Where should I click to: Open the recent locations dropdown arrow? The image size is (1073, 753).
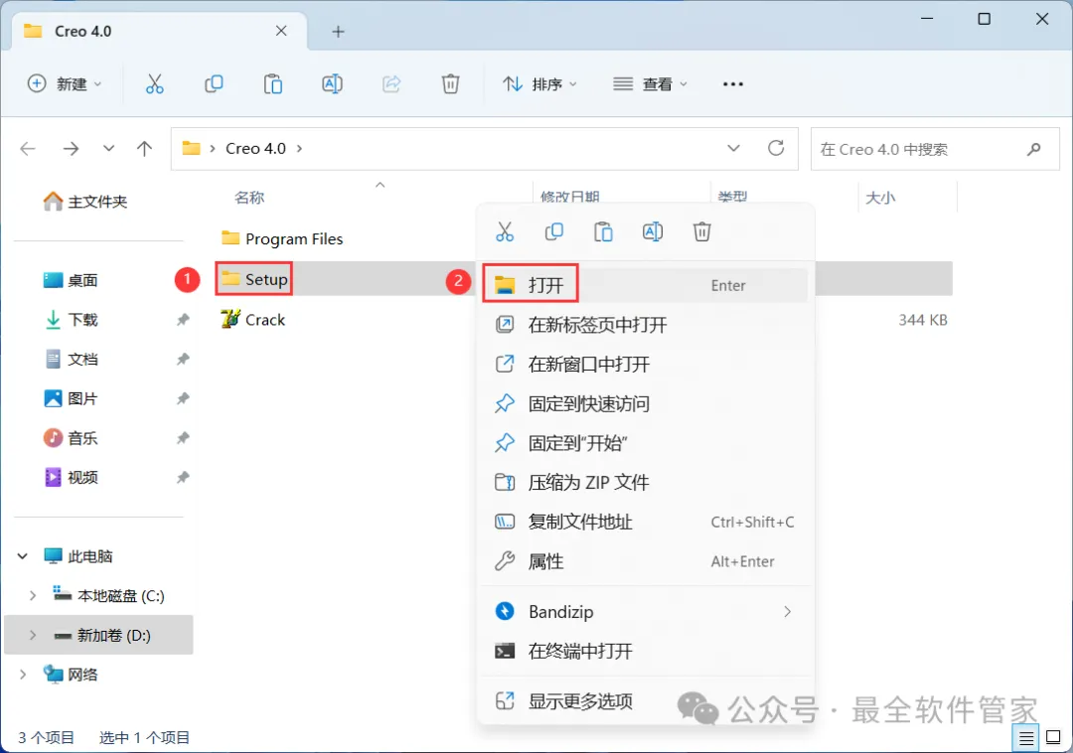click(108, 148)
